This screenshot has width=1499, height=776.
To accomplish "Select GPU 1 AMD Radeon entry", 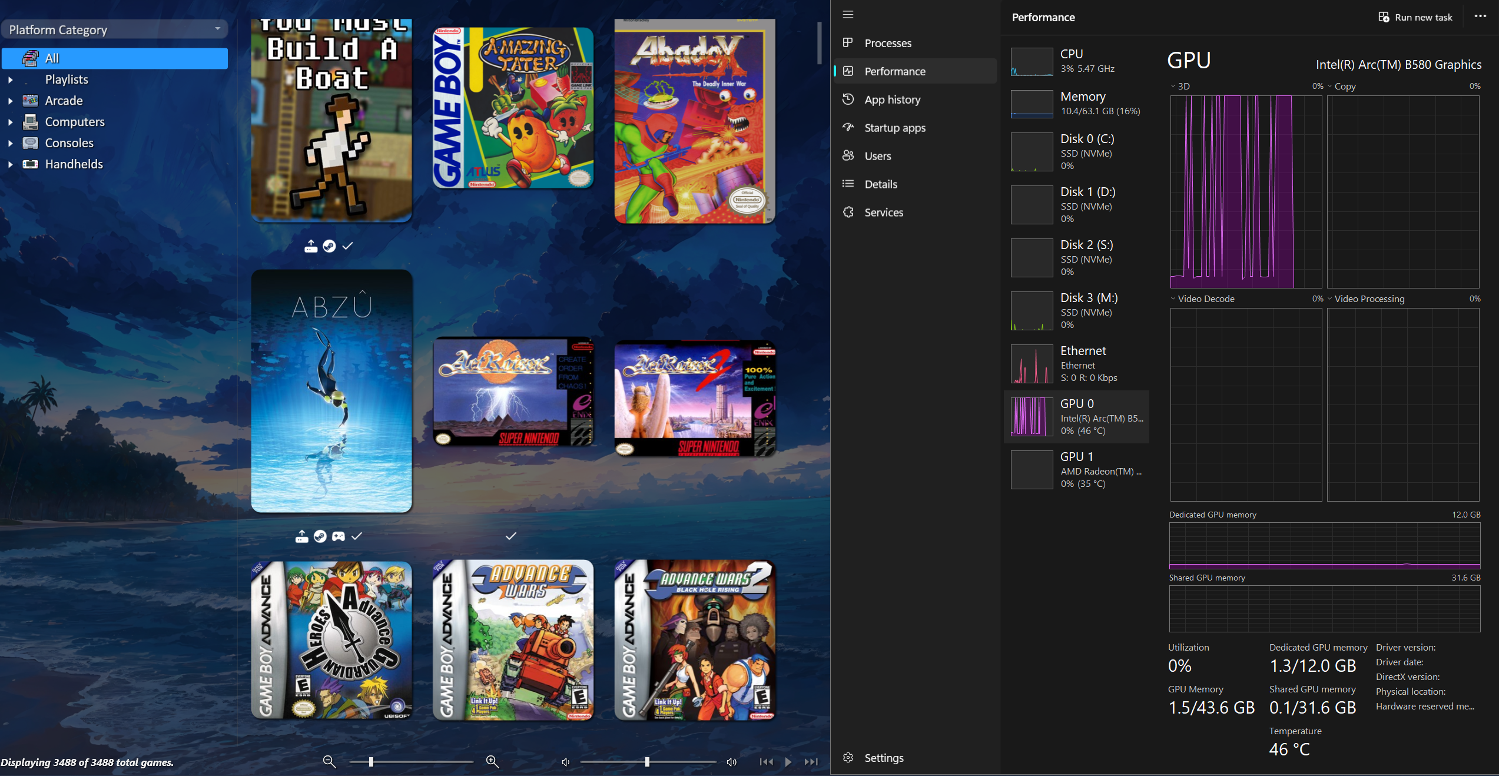I will tap(1076, 469).
